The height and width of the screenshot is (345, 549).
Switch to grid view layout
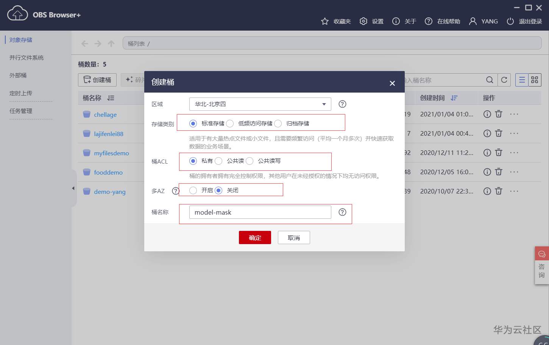[535, 80]
